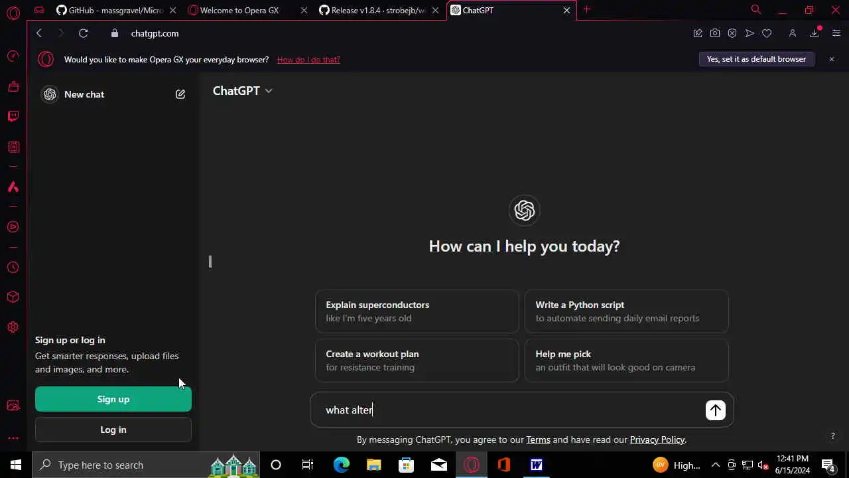The image size is (849, 478).
Task: Open Task View in taskbar
Action: coord(308,465)
